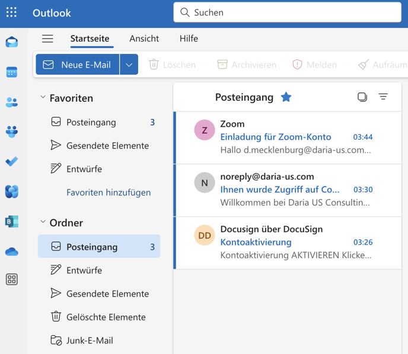Click the 03:26 timestamp
The image size is (408, 354).
pos(363,242)
